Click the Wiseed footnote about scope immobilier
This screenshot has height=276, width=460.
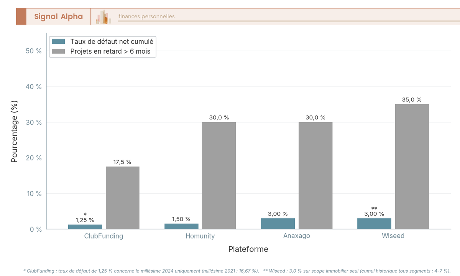point(357,271)
